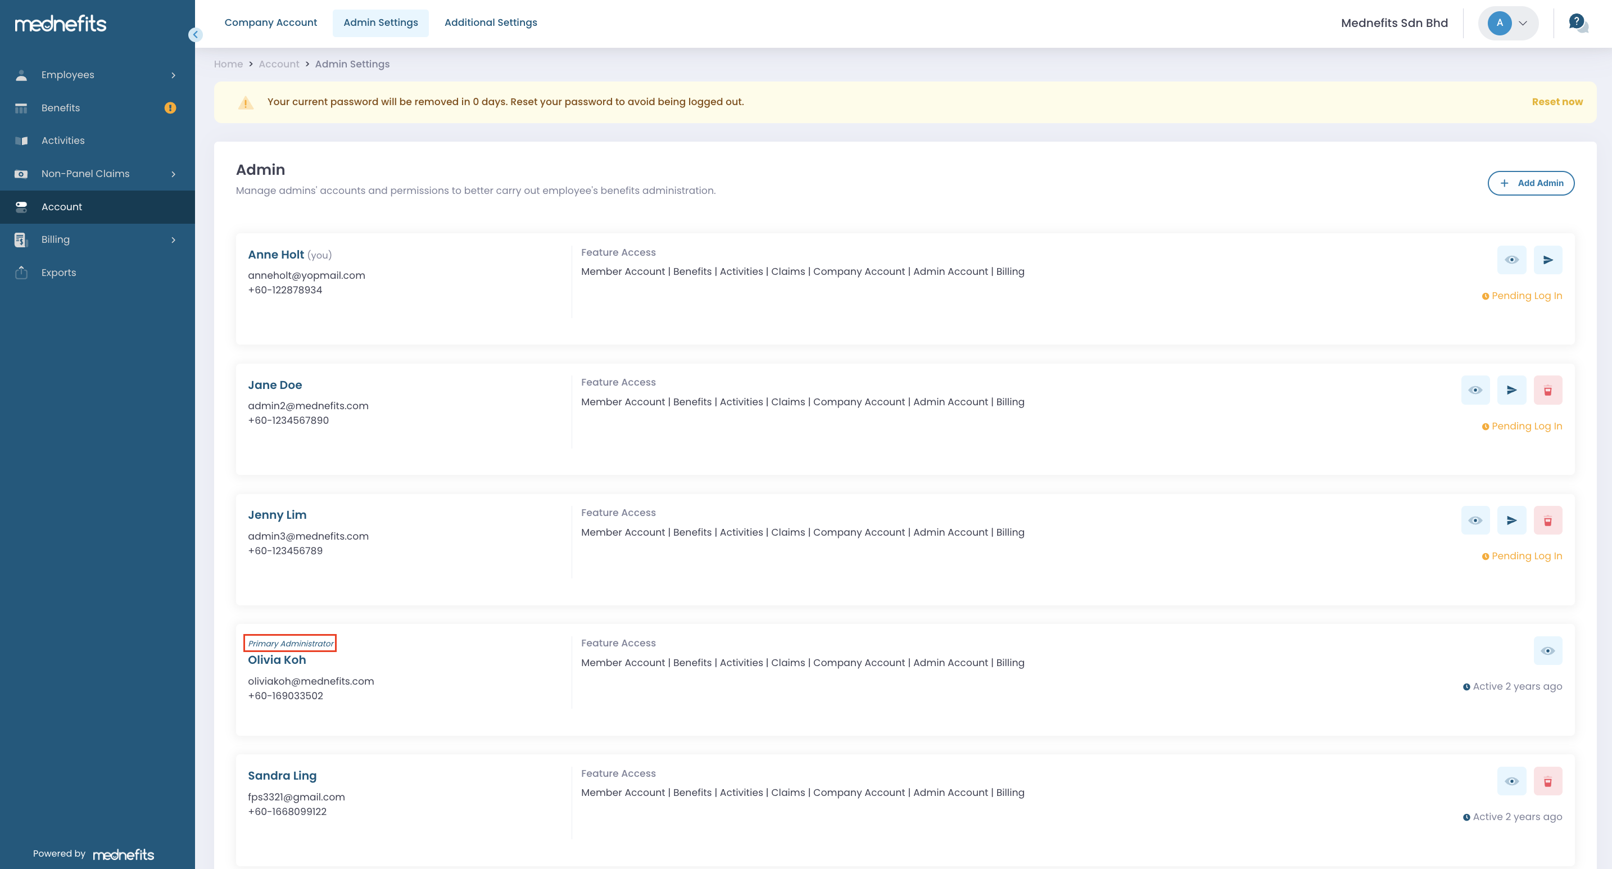
Task: Delete Jane Doe admin
Action: tap(1547, 391)
